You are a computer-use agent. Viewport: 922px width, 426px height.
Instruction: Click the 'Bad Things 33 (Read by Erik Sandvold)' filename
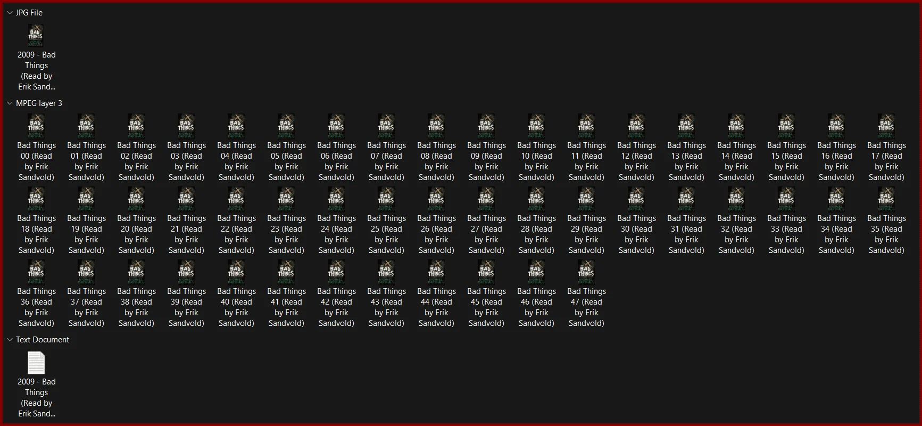[x=786, y=234]
